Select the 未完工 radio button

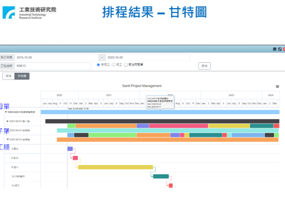point(98,64)
